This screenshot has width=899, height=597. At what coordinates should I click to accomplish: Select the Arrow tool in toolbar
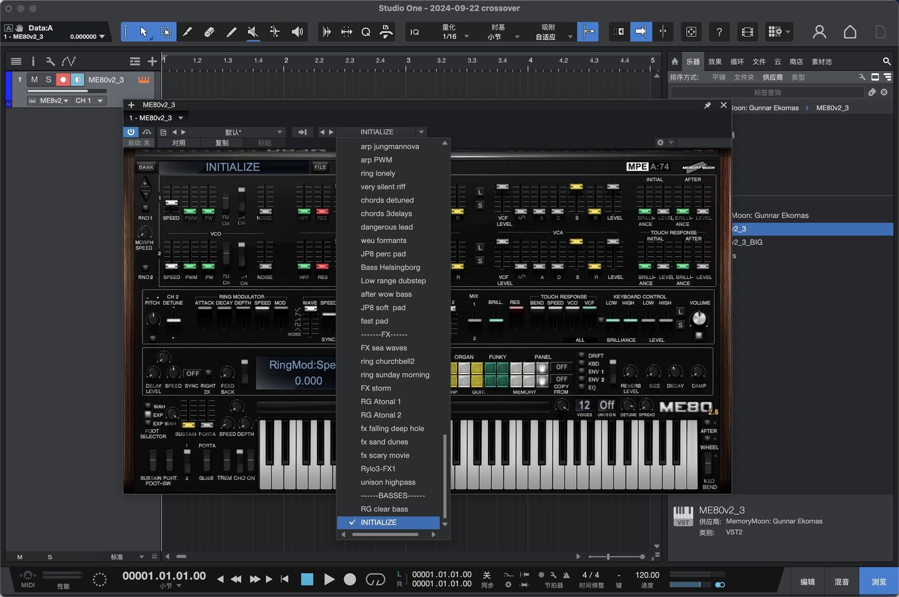point(143,32)
